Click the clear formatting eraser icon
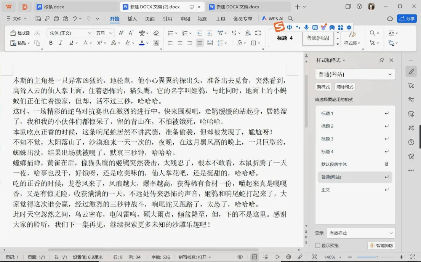This screenshot has width=421, height=262. click(156, 33)
